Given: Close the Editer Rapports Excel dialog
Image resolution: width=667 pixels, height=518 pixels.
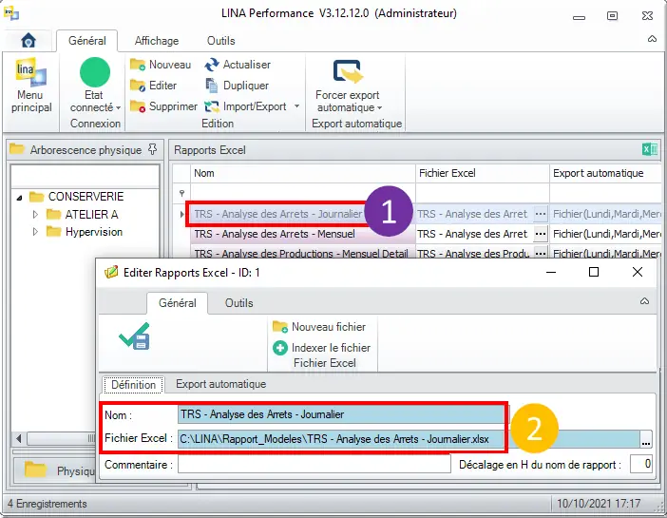Looking at the screenshot, I should coord(638,272).
